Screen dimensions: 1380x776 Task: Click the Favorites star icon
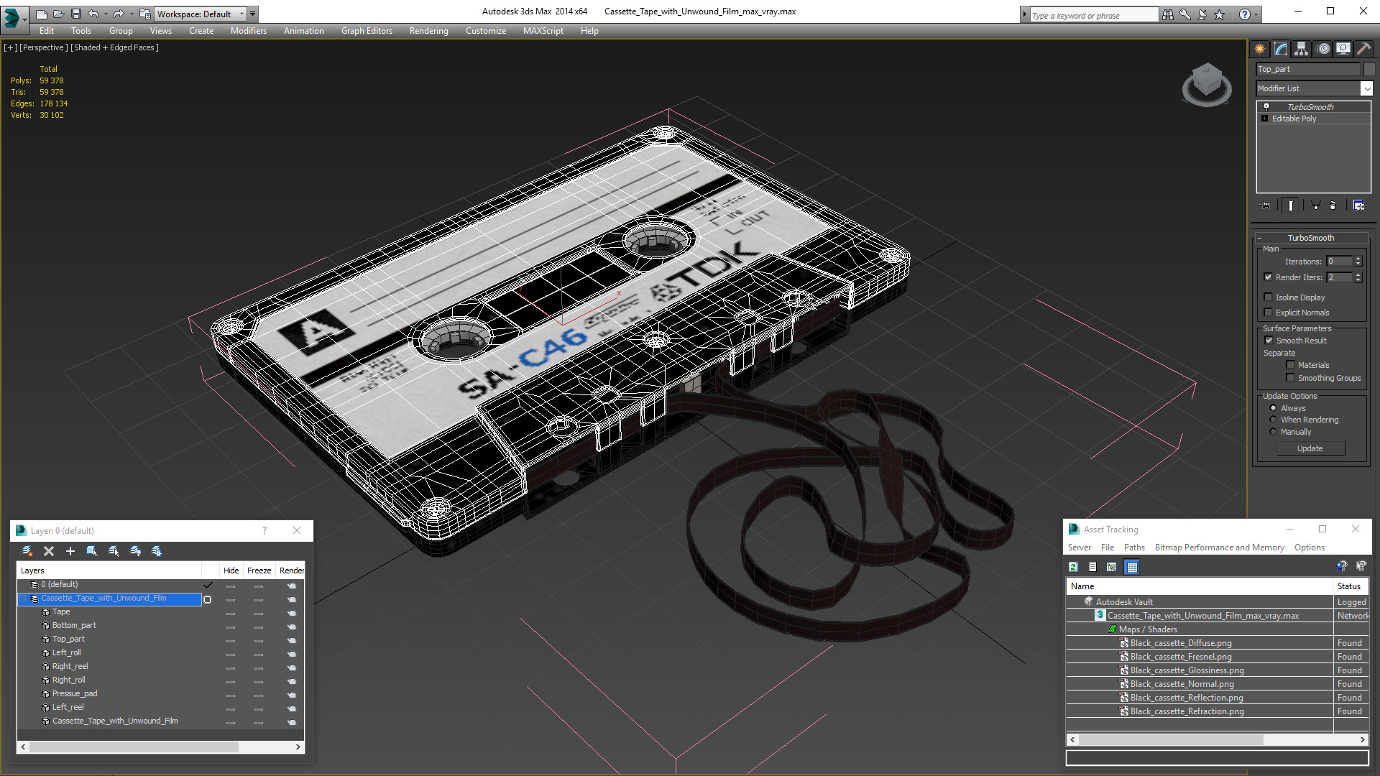(1220, 14)
